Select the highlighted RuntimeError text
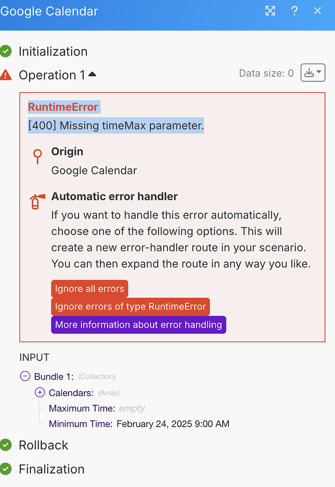Viewport: 335px width, 487px height. click(x=63, y=107)
